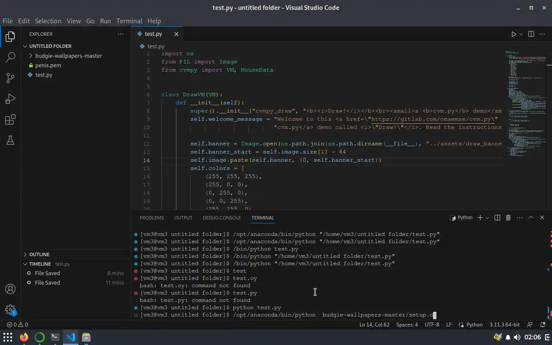Image resolution: width=552 pixels, height=345 pixels.
Task: Open the Run menu
Action: [105, 21]
